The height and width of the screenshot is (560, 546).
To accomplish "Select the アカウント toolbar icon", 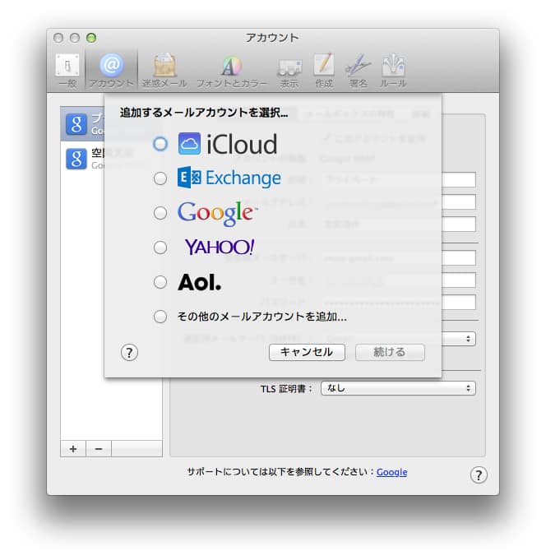I will tap(111, 70).
